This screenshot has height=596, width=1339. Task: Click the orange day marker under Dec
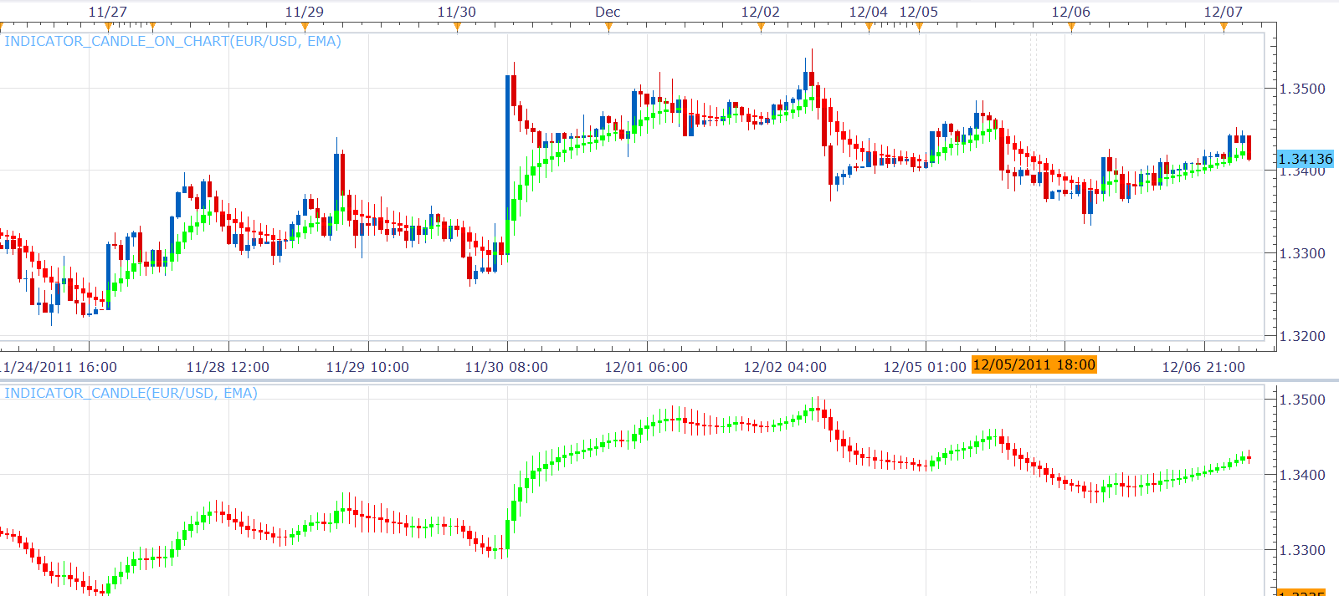(x=608, y=28)
